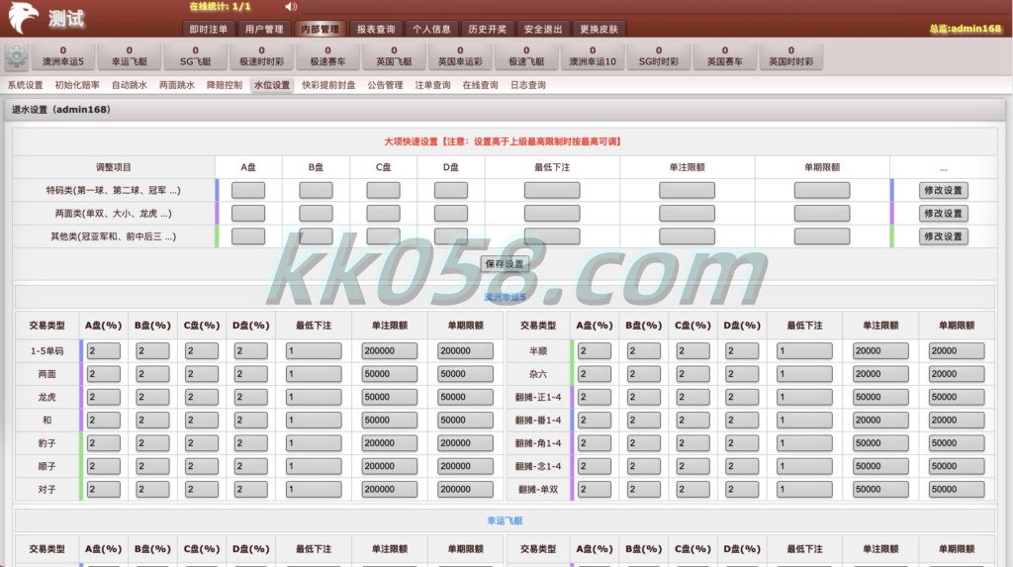
Task: Click 修改设置 for the 特码类 row
Action: [x=943, y=190]
